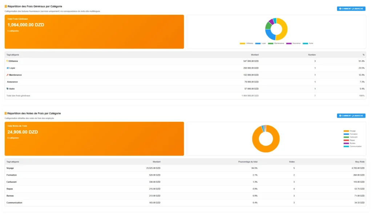
Task: Hide the Voyage series via its legend entry
Action: pyautogui.click(x=350, y=131)
